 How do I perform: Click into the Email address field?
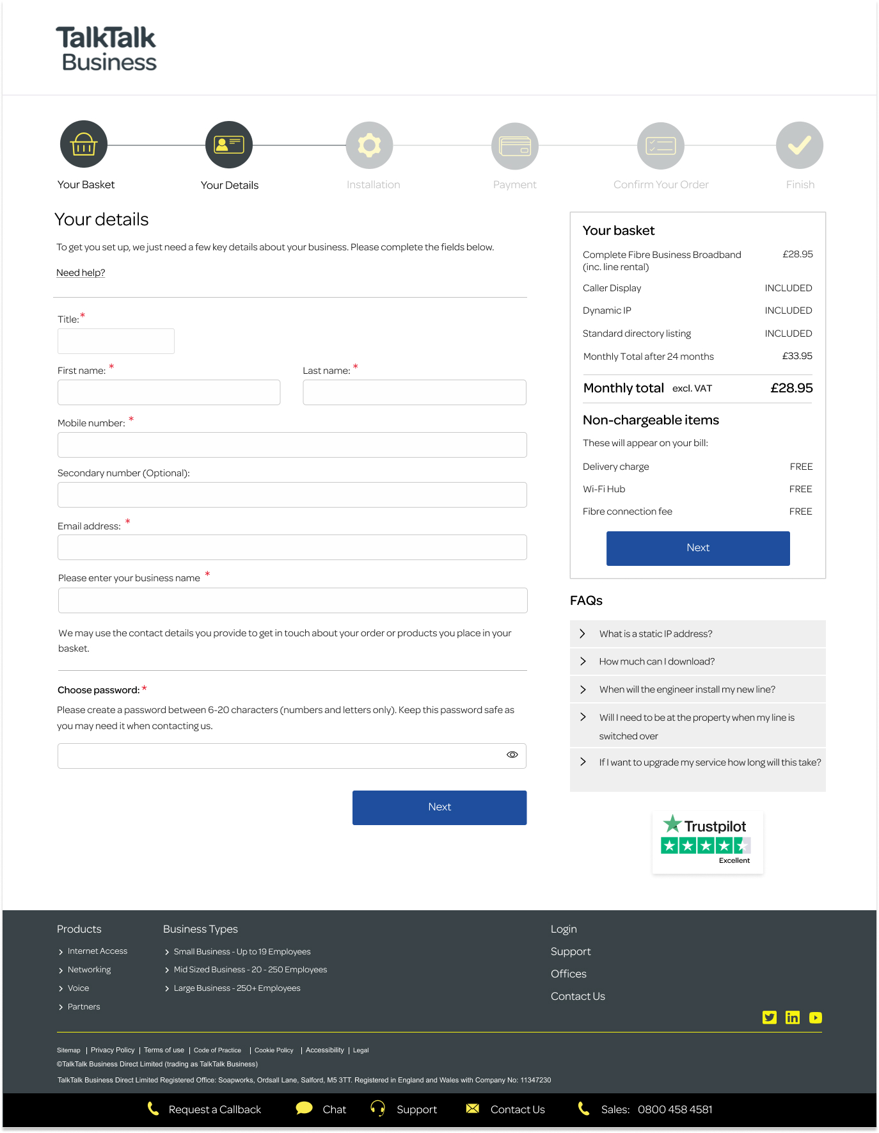click(x=292, y=547)
